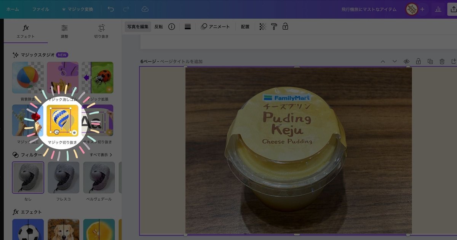Select the 背景除去 tool thumbnail
This screenshot has width=457, height=240.
point(28,78)
